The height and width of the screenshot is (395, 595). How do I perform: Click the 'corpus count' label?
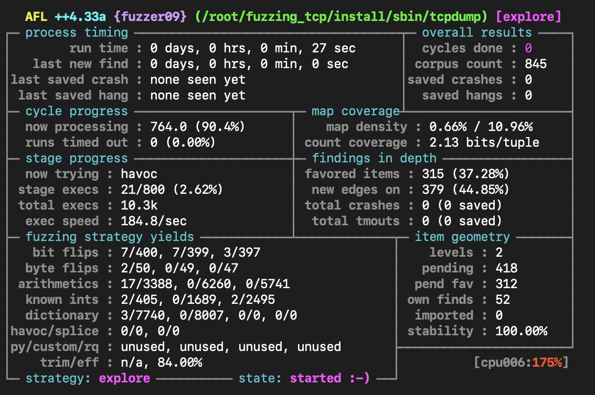[x=459, y=64]
